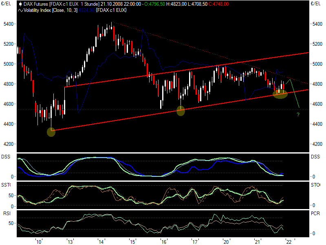The width and height of the screenshot is (326, 245).
Task: Click the blue volatility value 4924.98
Action: click(x=86, y=10)
